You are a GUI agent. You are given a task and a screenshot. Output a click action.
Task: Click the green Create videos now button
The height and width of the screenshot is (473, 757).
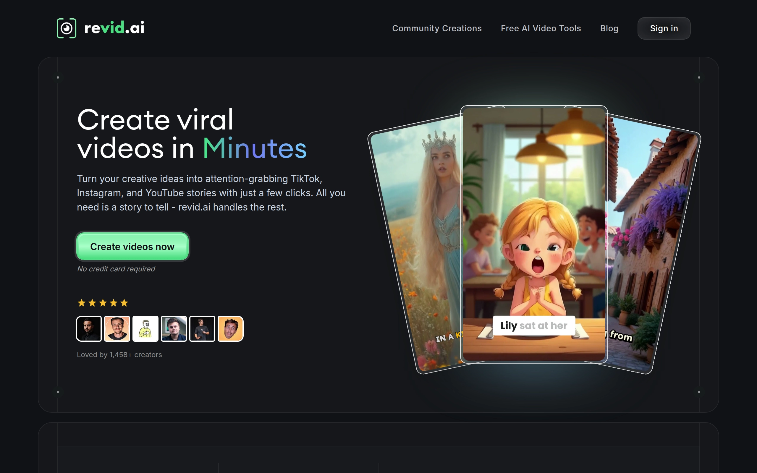132,247
